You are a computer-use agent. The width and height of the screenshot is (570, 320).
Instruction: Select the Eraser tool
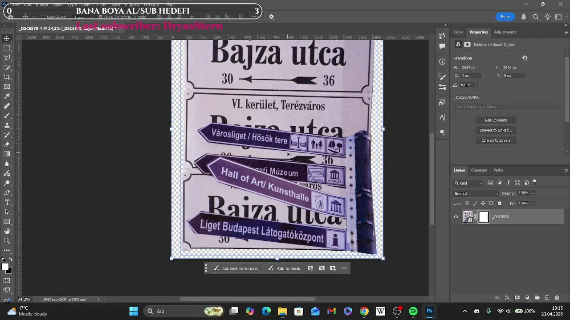click(7, 144)
